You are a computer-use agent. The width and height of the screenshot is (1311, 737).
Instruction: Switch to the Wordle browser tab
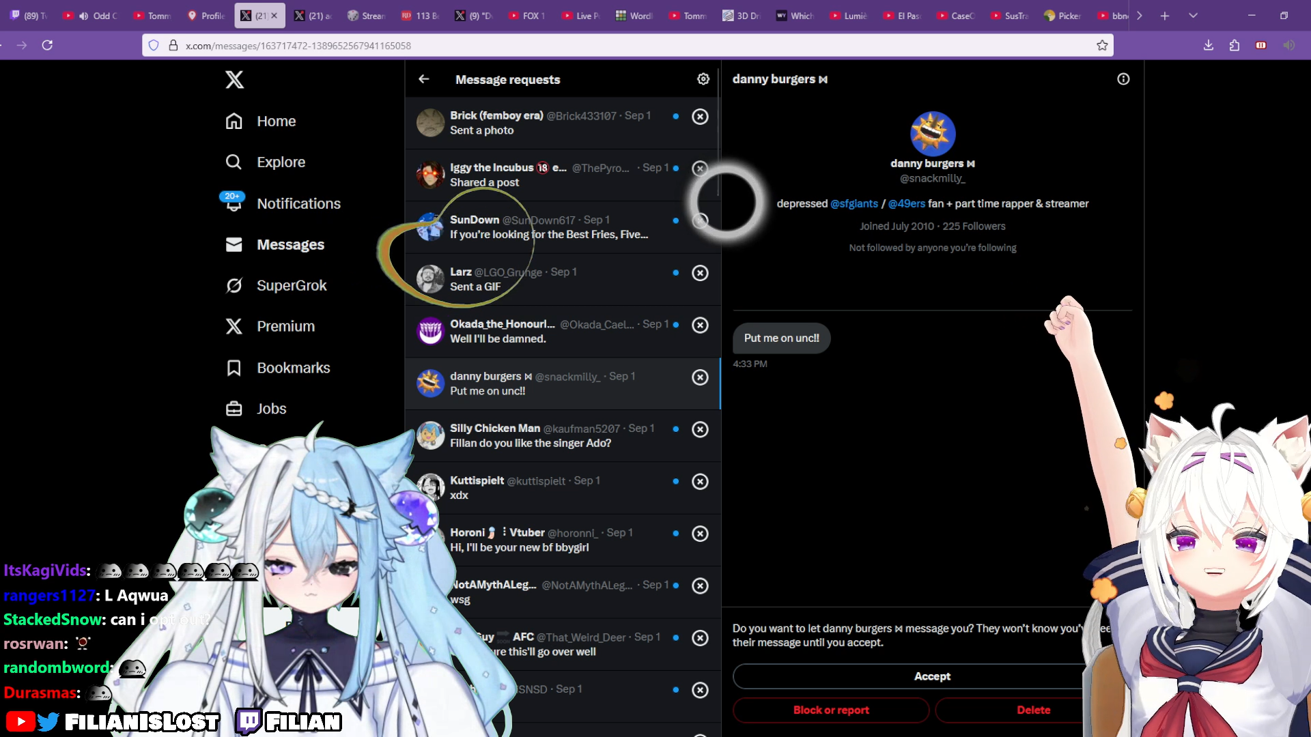tap(634, 16)
